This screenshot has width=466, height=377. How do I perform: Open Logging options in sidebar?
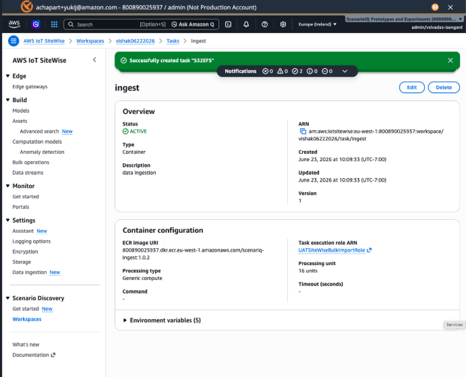[x=32, y=241]
